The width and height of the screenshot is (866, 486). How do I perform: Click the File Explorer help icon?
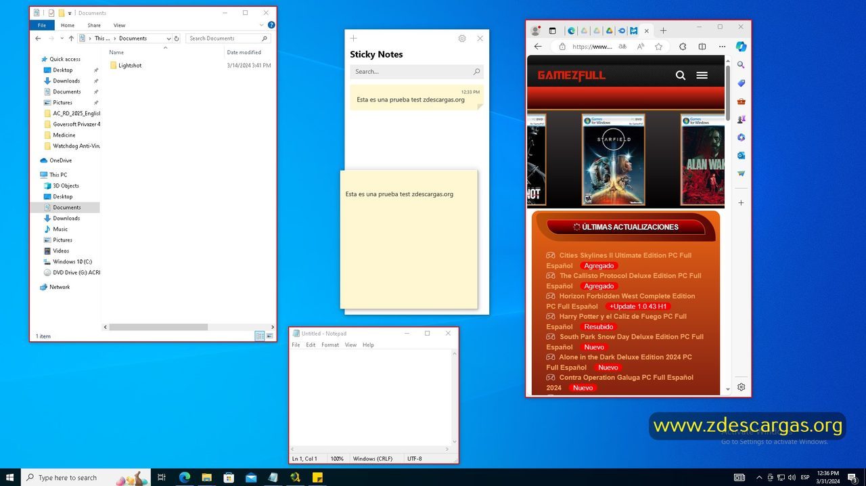pyautogui.click(x=271, y=25)
